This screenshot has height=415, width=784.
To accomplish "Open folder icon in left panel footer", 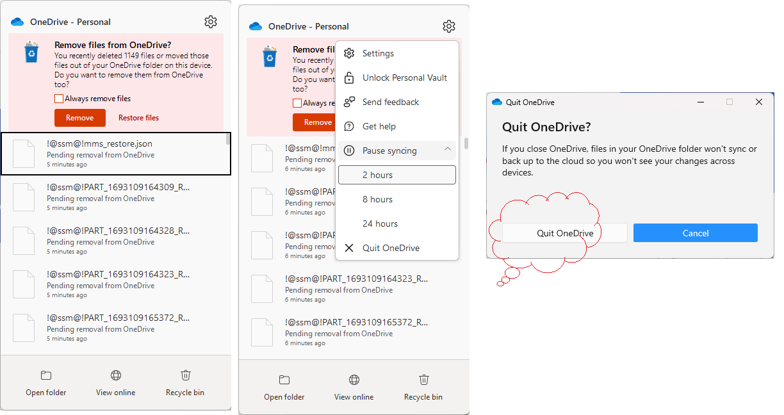I will 46,375.
